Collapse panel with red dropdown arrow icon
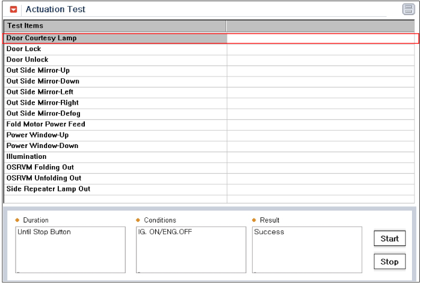The image size is (421, 284). tap(13, 10)
